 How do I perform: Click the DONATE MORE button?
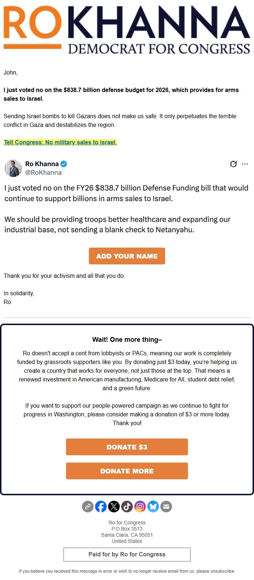point(127,471)
